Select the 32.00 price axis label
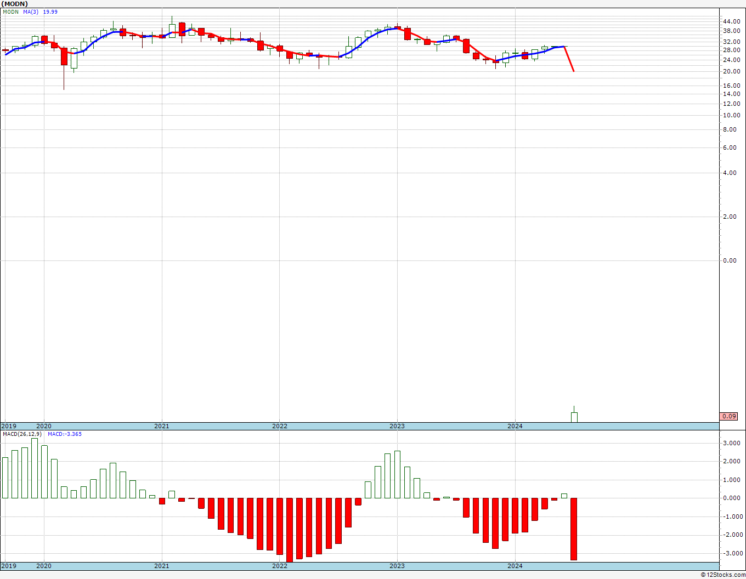 click(x=732, y=41)
